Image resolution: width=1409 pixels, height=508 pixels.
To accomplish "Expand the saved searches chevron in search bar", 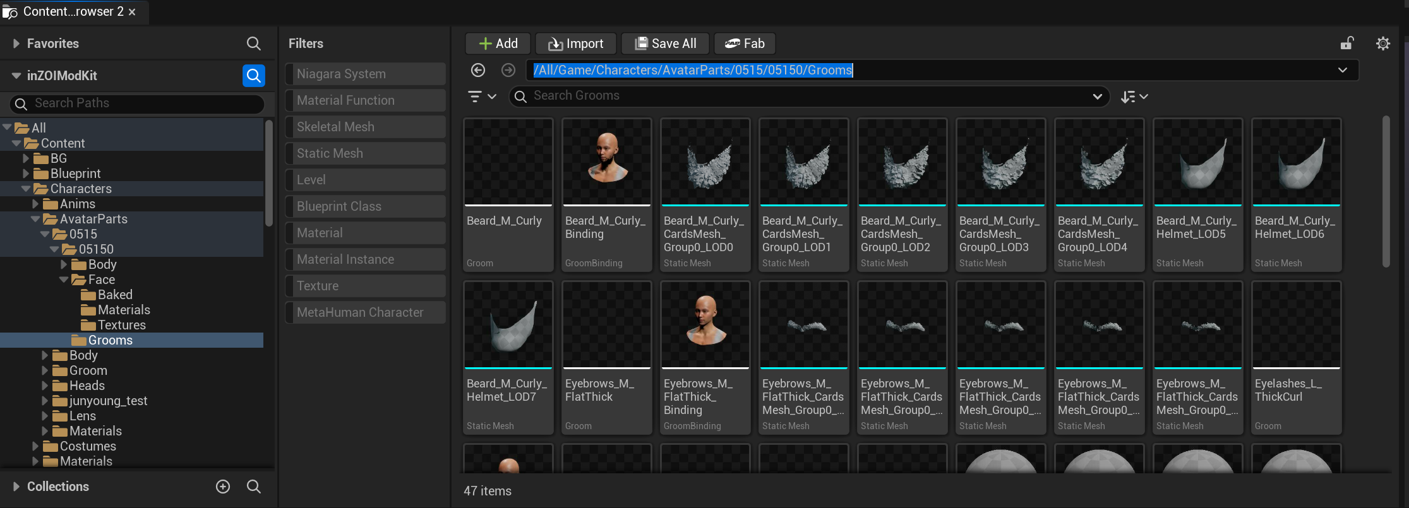I will 1098,97.
